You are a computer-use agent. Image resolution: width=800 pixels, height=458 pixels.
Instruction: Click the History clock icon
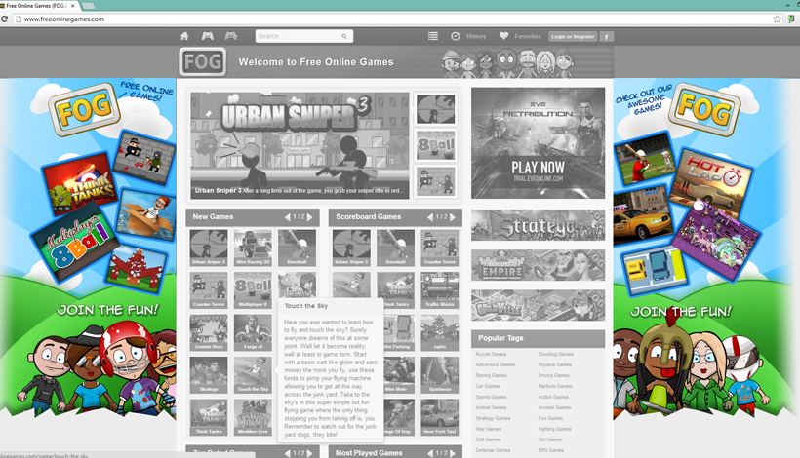455,36
